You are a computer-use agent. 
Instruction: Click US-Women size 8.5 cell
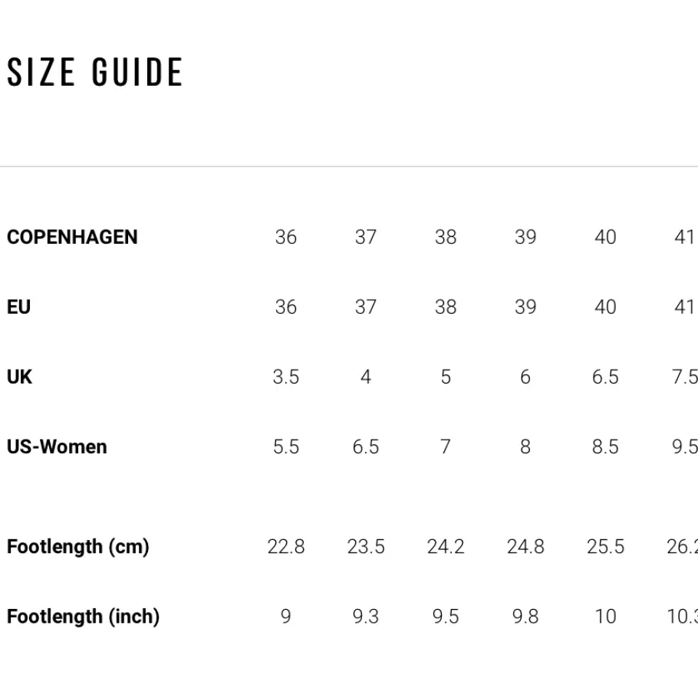(x=605, y=446)
